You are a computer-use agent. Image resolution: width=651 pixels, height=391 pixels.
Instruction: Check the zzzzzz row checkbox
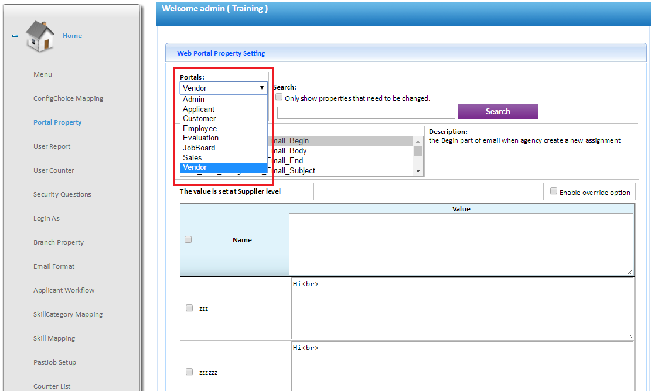189,372
